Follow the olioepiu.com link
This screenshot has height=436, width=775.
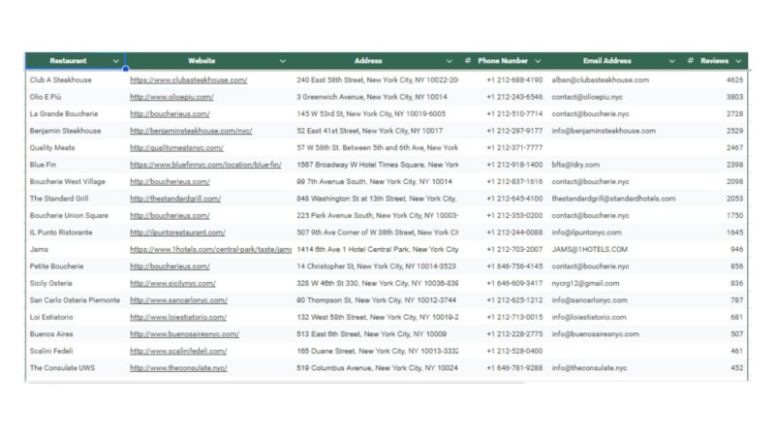pos(171,97)
